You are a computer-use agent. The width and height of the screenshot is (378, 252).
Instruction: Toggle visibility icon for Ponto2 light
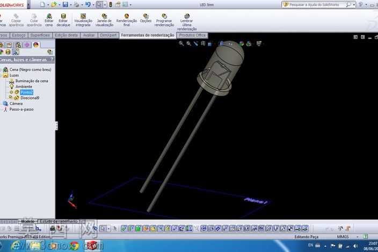[11, 92]
